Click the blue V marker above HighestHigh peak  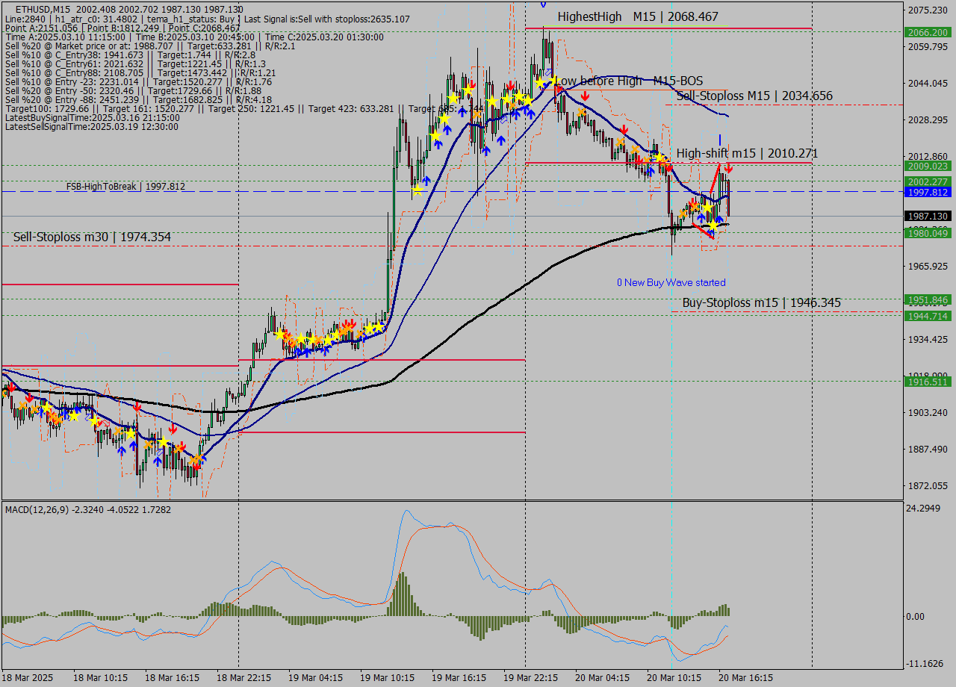543,4
